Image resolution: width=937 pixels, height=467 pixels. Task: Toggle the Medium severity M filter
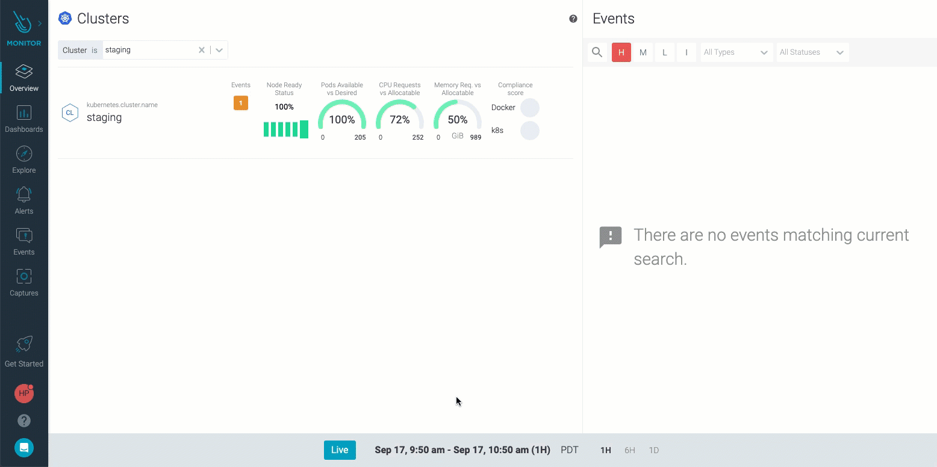point(643,52)
